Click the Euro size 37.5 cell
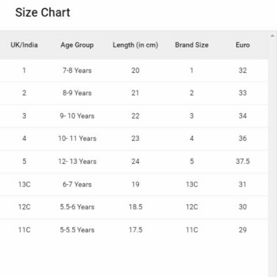This screenshot has width=277, height=277. pos(243,161)
